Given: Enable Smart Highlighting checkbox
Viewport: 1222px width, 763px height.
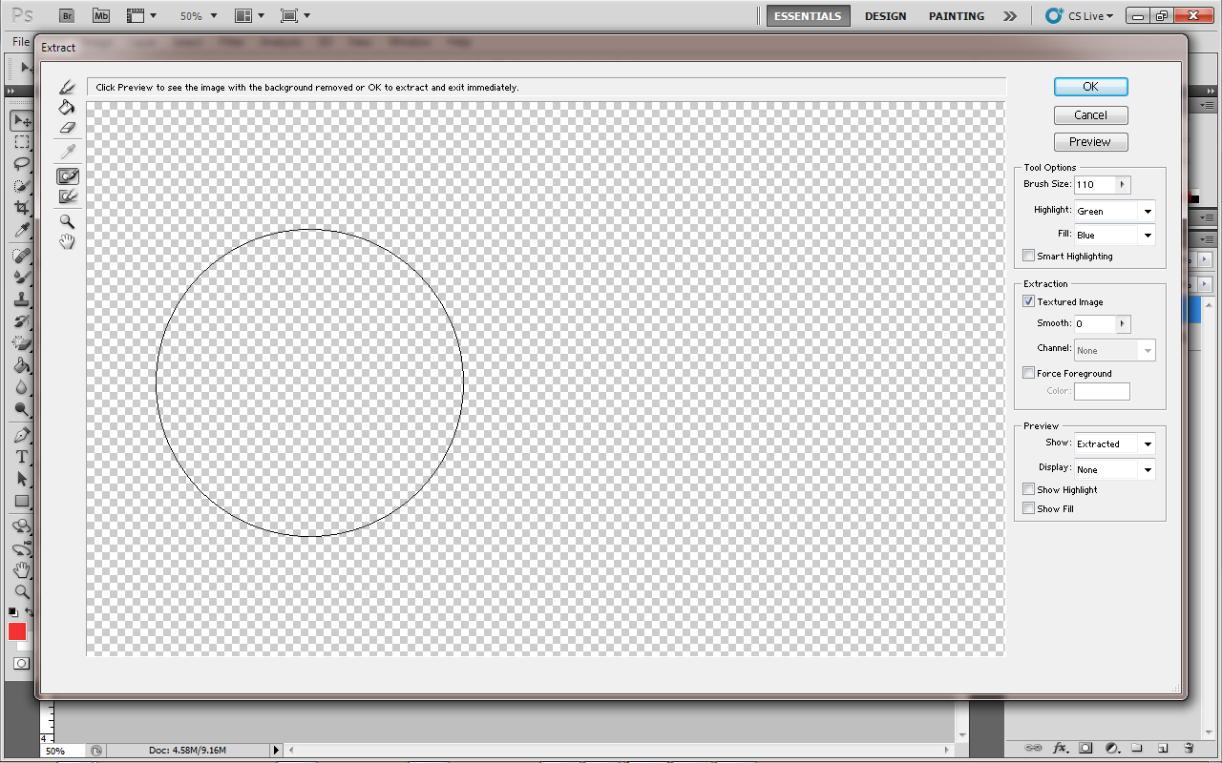Looking at the screenshot, I should pos(1028,256).
